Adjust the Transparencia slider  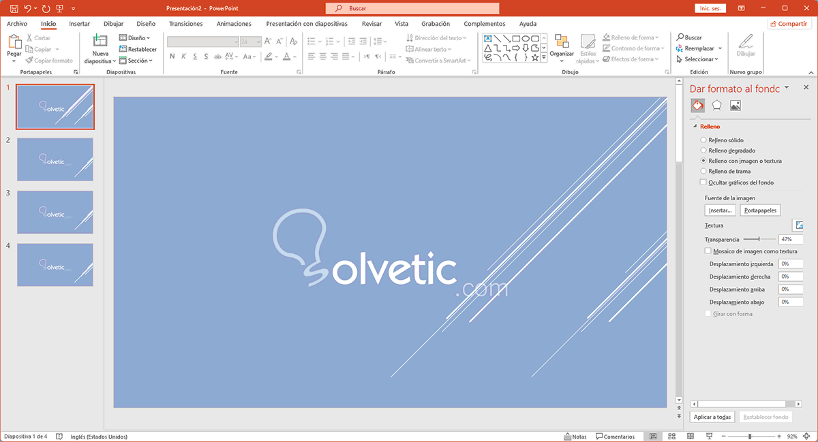coord(759,239)
